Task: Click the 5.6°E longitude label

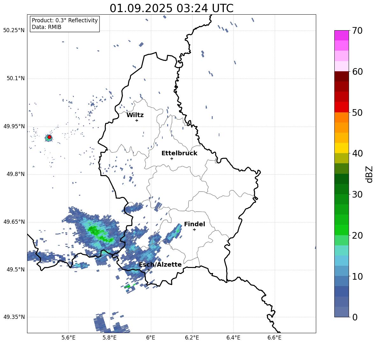Action: click(x=68, y=338)
